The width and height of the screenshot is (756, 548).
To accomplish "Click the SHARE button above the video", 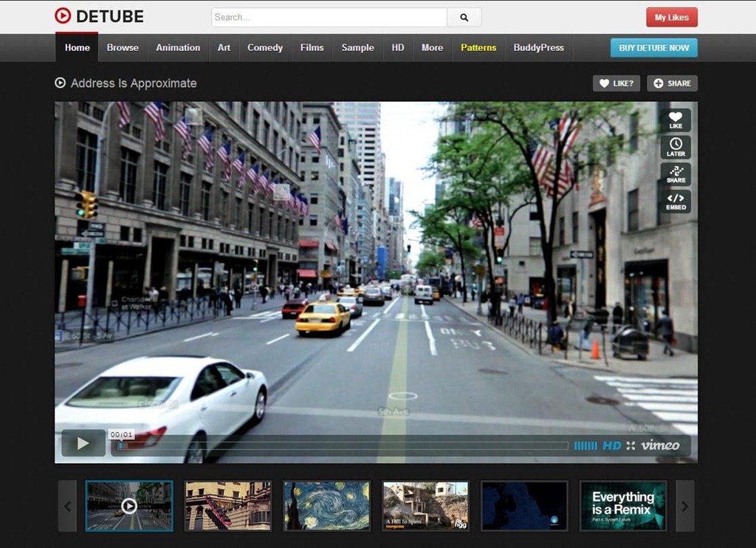I will click(x=672, y=83).
